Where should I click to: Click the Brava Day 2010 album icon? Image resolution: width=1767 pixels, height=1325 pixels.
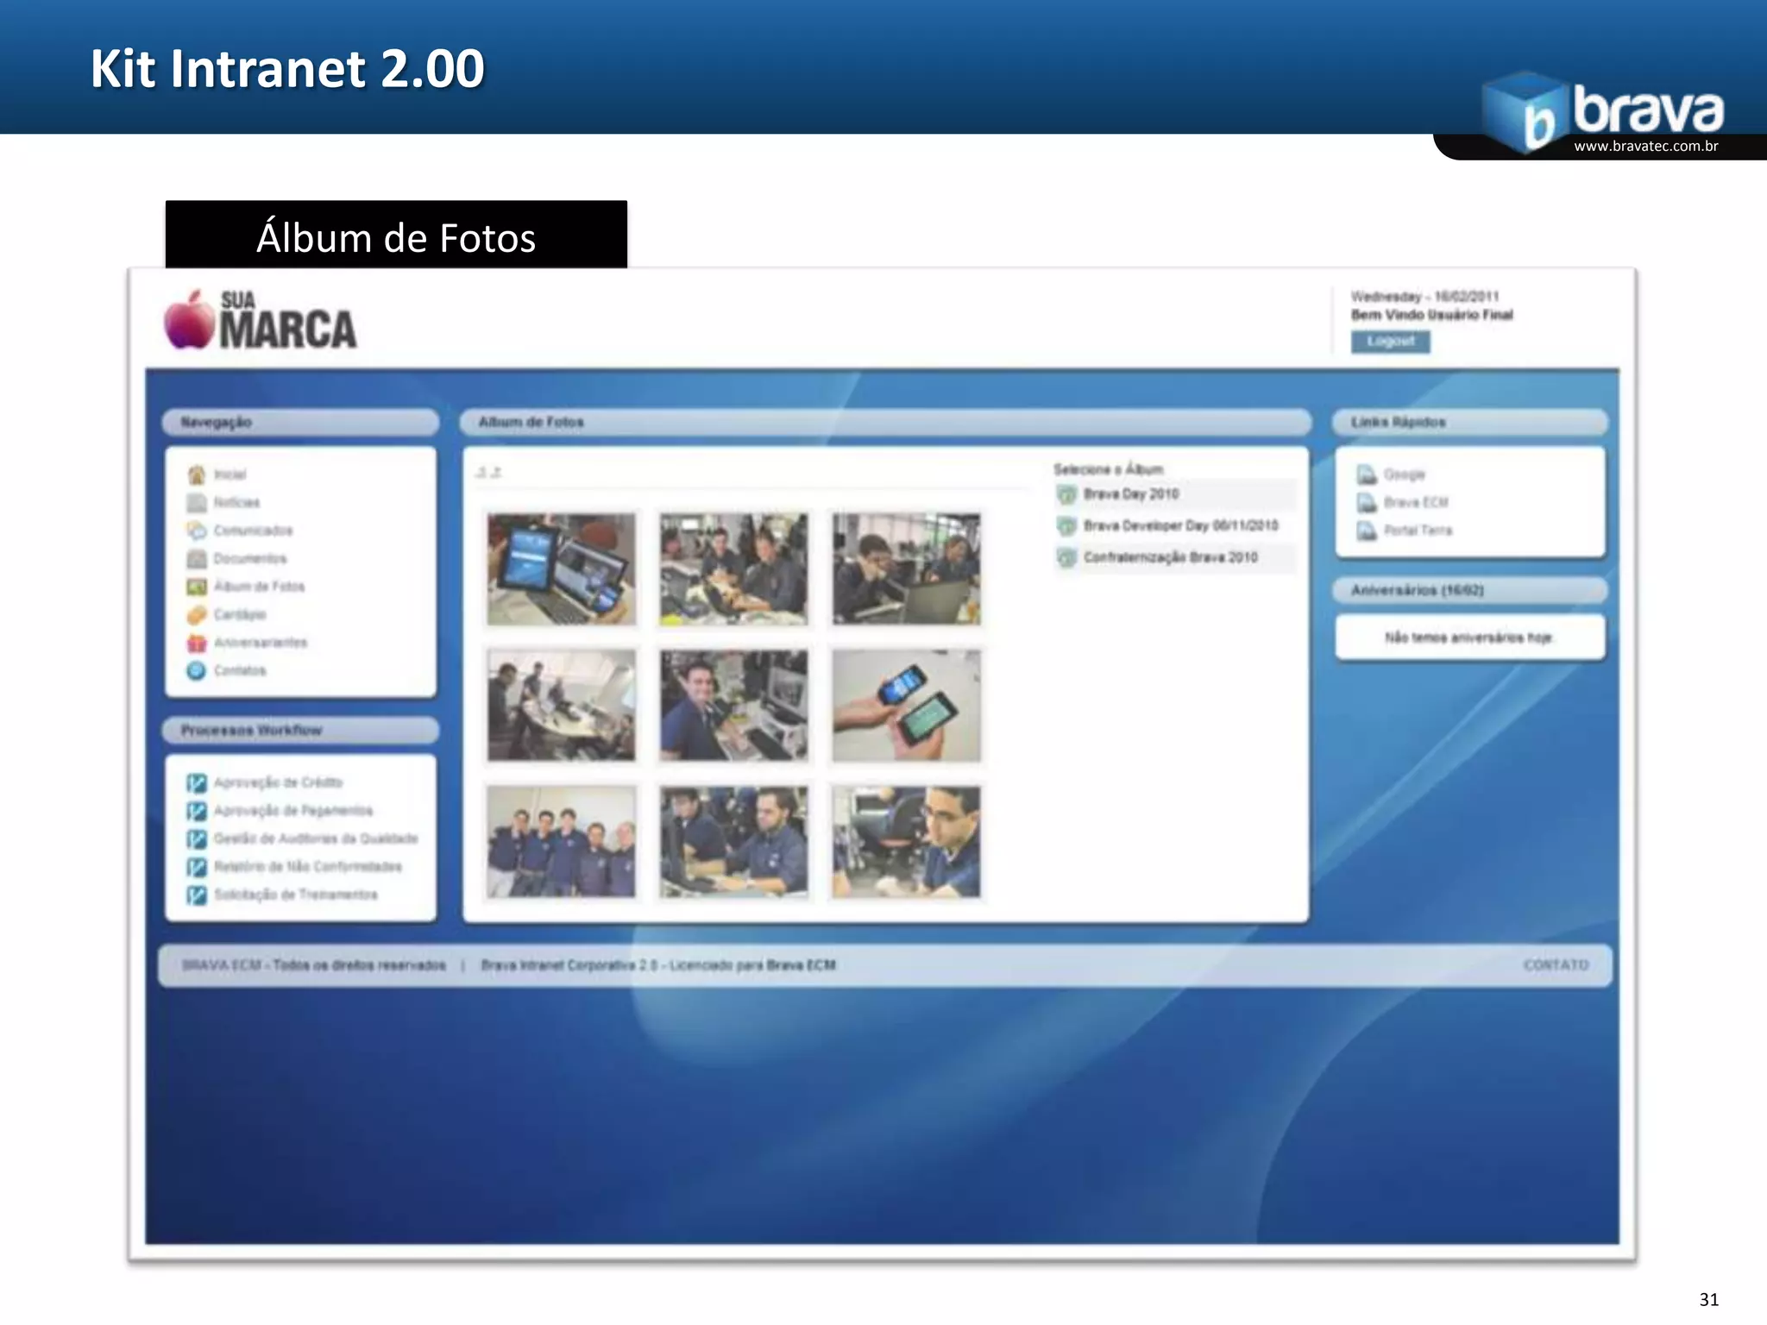point(1067,494)
